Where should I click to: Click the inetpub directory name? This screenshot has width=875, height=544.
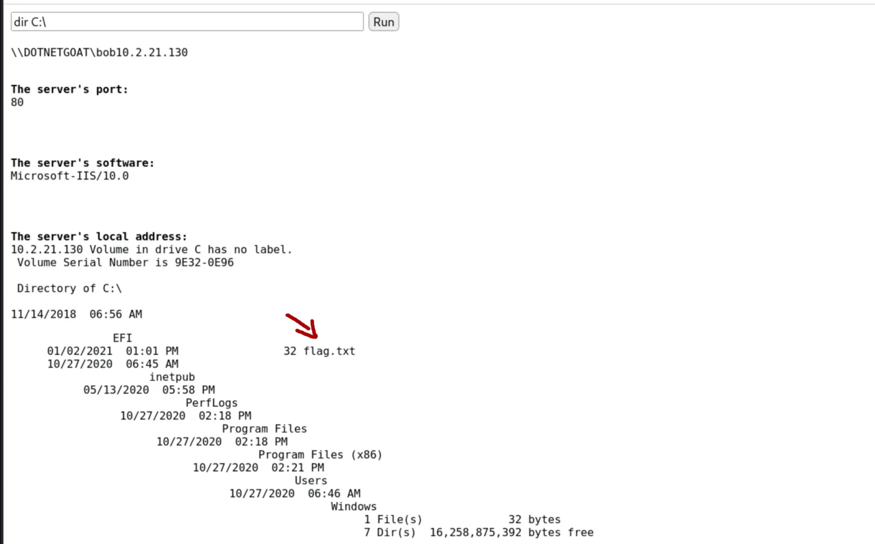(x=172, y=377)
